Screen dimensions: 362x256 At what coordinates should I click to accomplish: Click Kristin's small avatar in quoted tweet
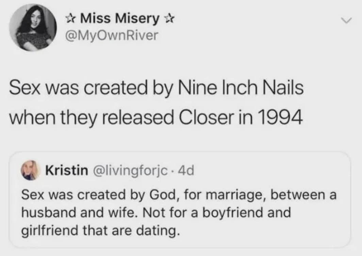30,170
